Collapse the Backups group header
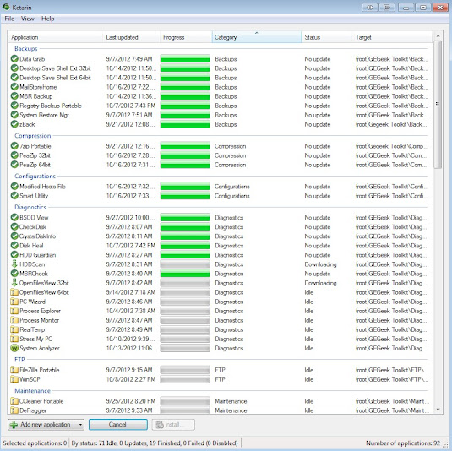 click(x=26, y=48)
